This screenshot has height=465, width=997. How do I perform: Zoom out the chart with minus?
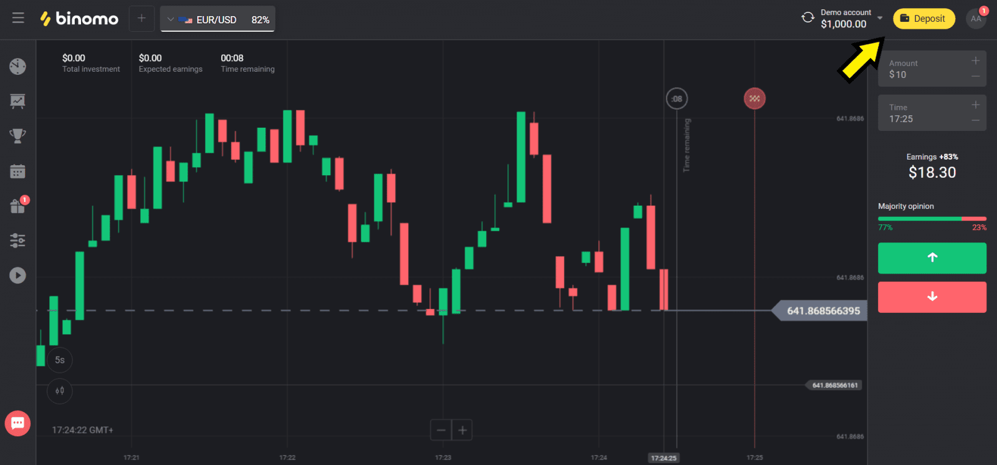point(441,430)
